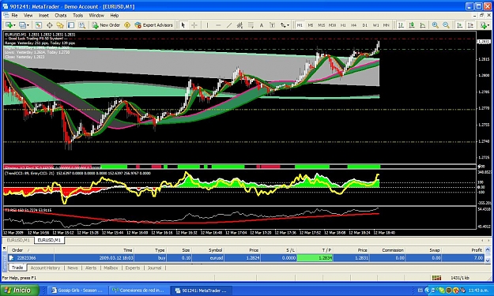Click the Zoom In magnifier icon
Image resolution: width=494 pixels, height=296 pixels.
click(x=436, y=25)
